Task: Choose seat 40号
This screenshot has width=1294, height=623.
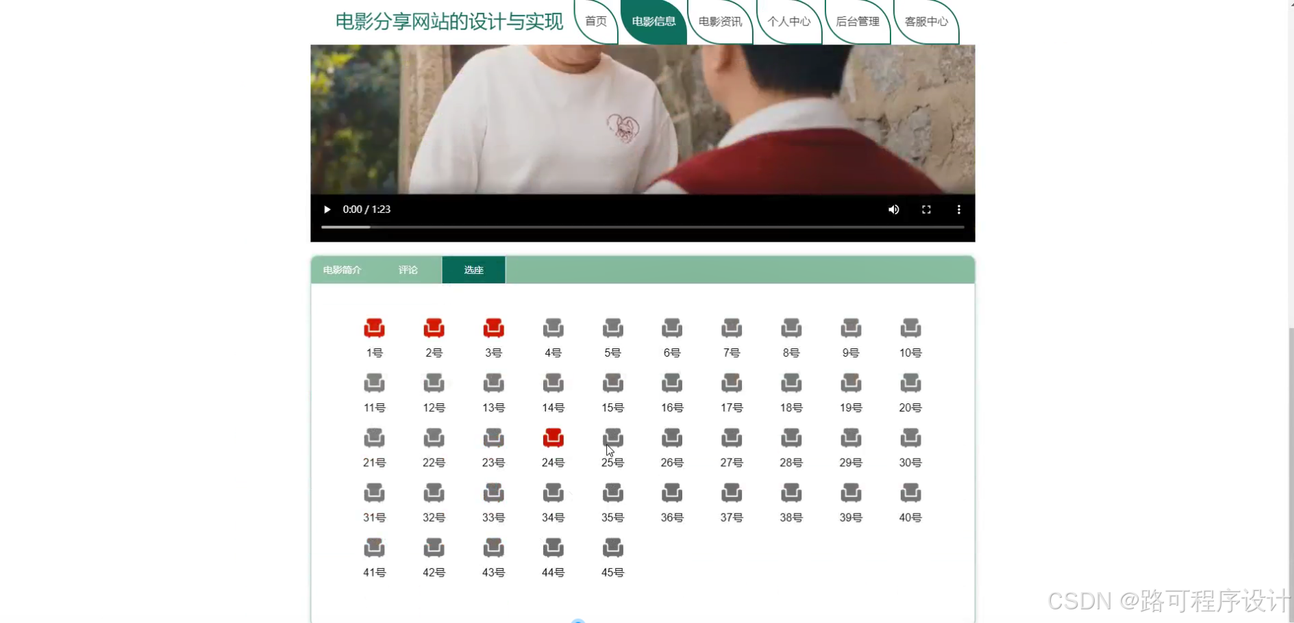Action: 910,492
